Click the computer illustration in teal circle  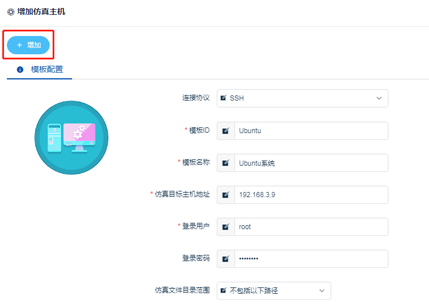[x=71, y=138]
